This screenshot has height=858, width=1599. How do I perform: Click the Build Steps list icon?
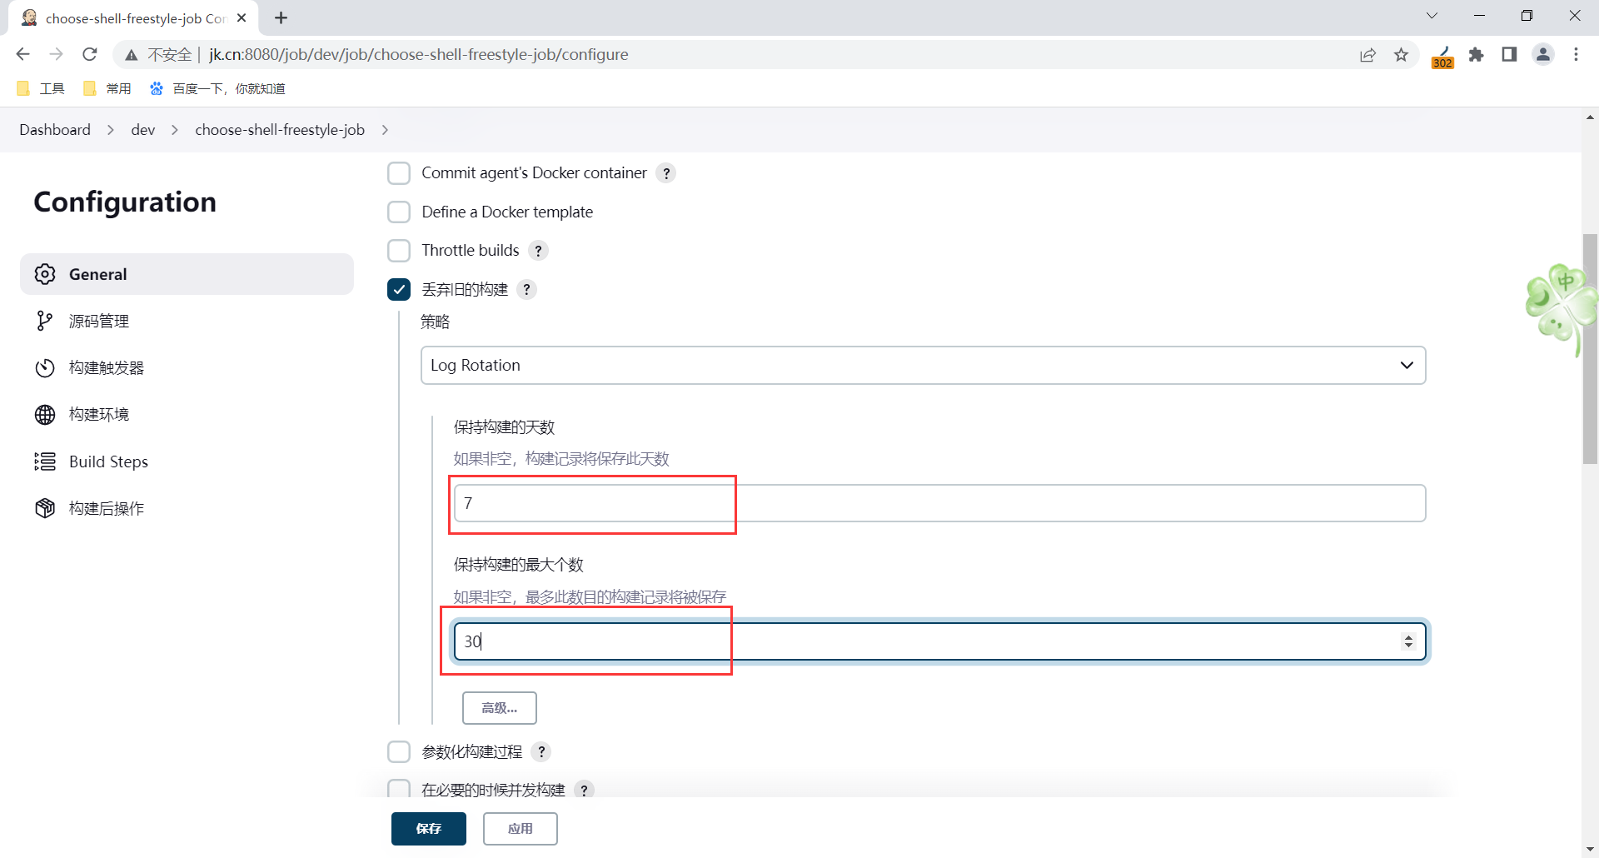(45, 461)
